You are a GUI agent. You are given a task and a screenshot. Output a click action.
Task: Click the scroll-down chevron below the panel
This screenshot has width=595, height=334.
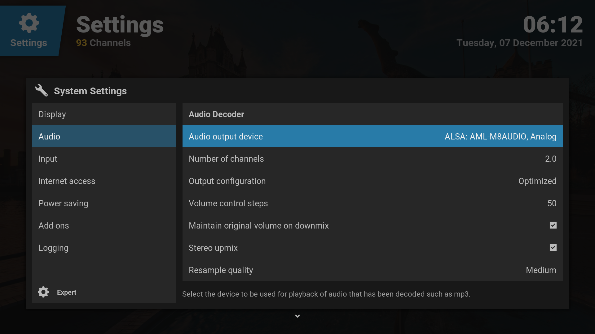click(297, 316)
